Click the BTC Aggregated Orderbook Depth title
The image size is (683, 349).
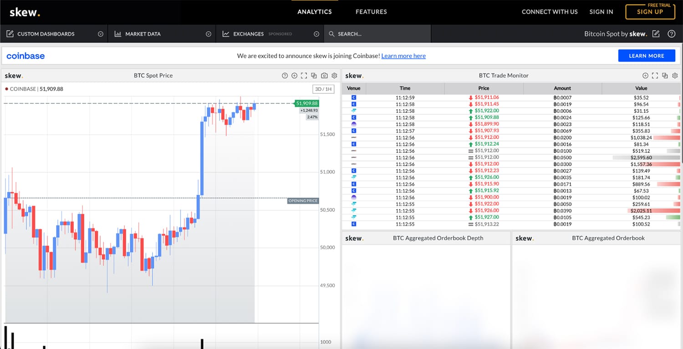coord(438,238)
